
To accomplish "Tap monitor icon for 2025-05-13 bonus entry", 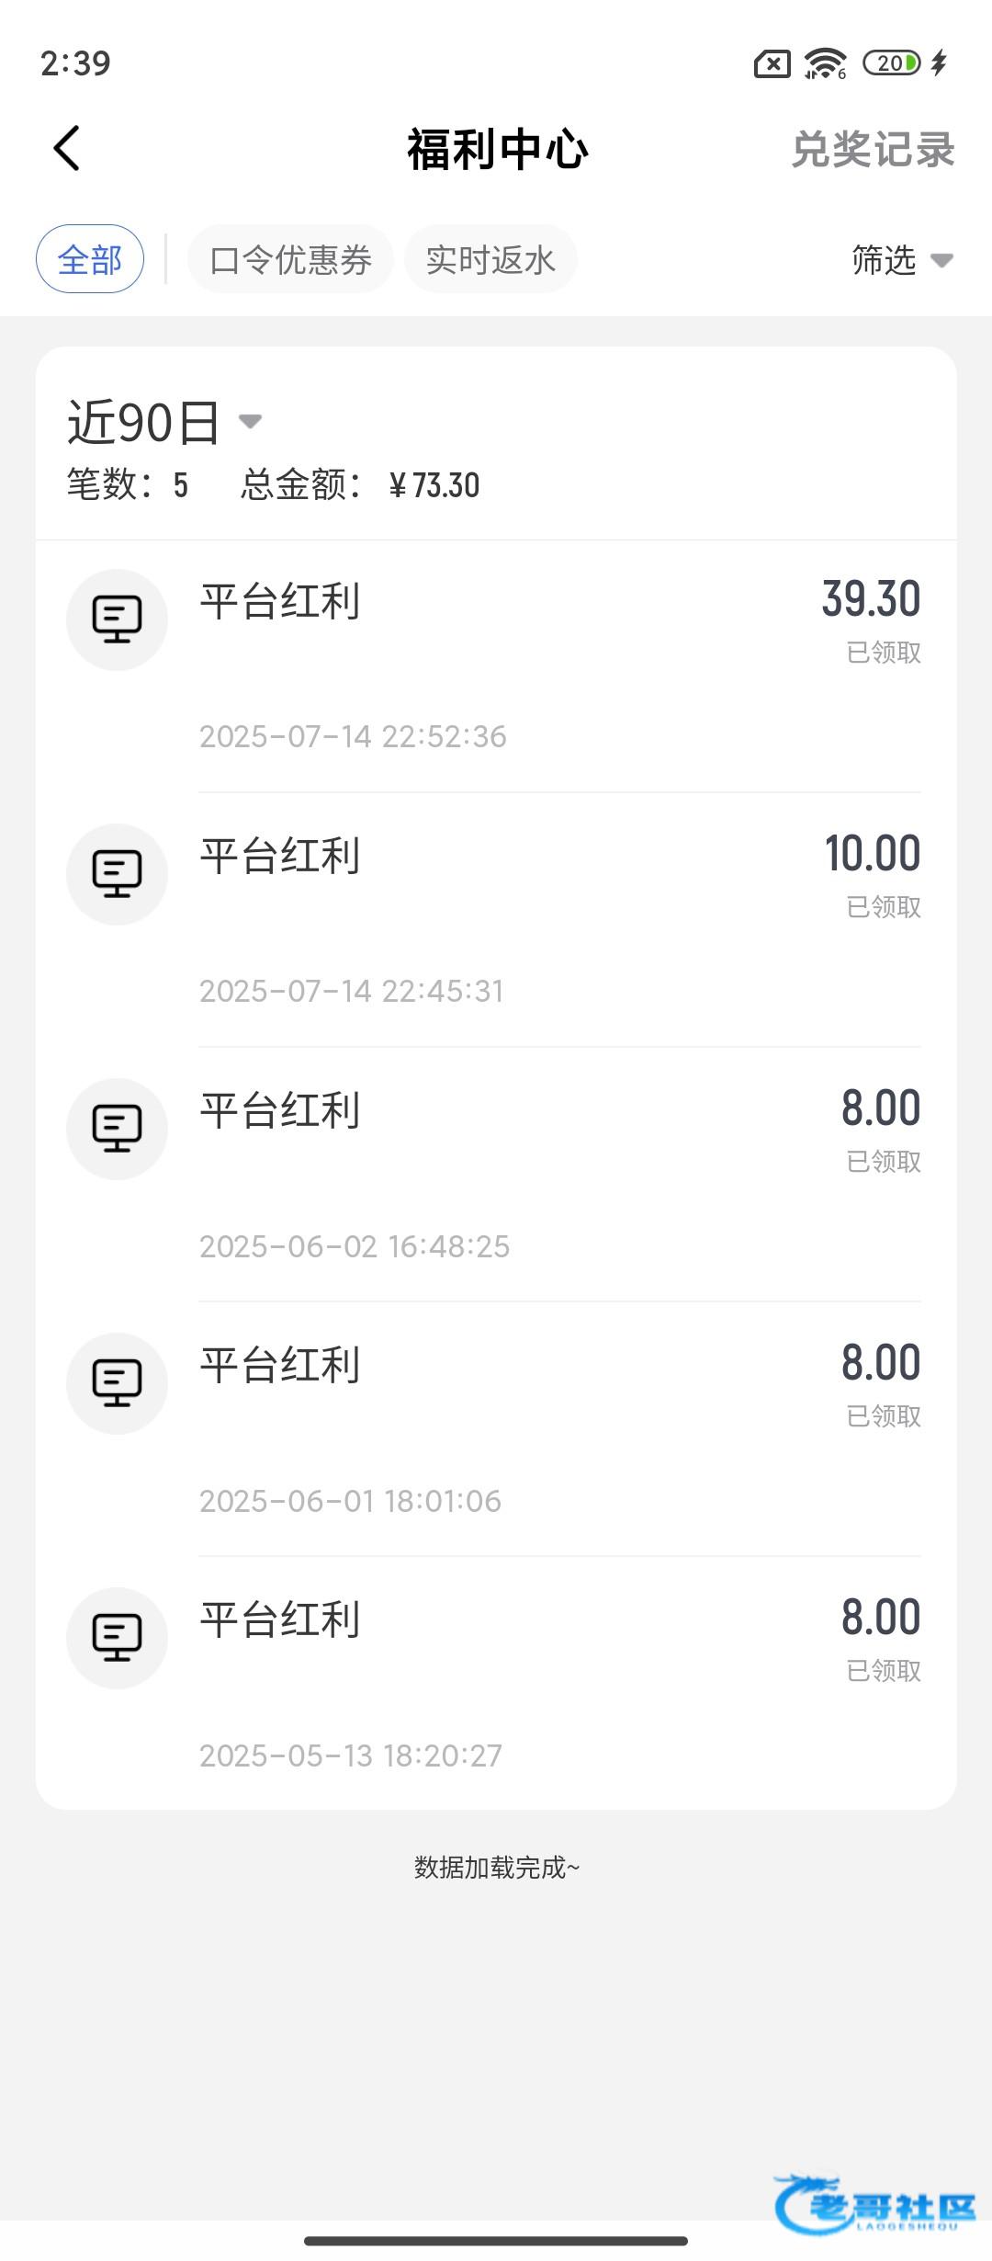I will (x=117, y=1638).
